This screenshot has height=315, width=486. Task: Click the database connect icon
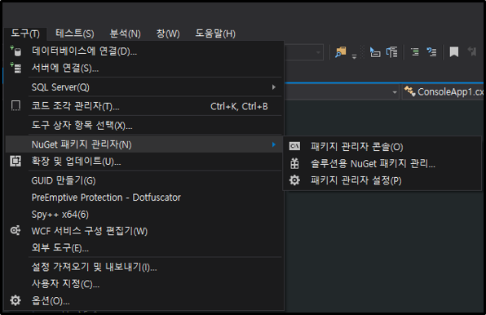click(15, 51)
